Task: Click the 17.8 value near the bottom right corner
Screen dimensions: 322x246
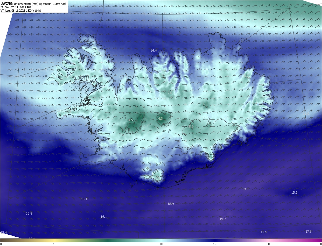Action: pyautogui.click(x=308, y=232)
